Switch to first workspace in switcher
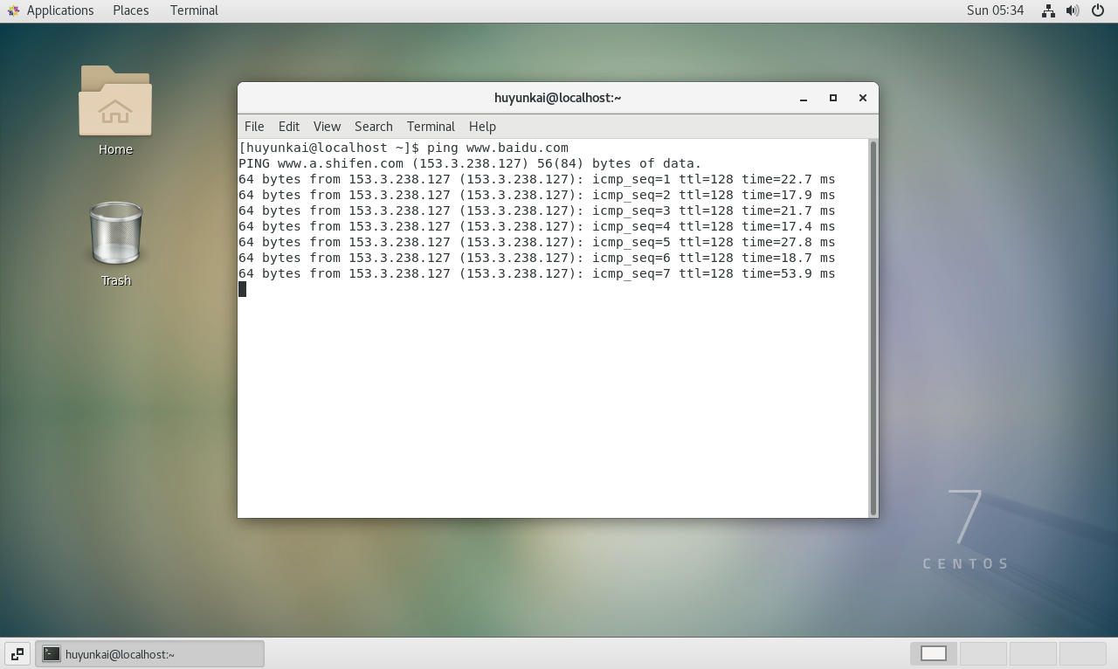The height and width of the screenshot is (669, 1118). coord(934,653)
